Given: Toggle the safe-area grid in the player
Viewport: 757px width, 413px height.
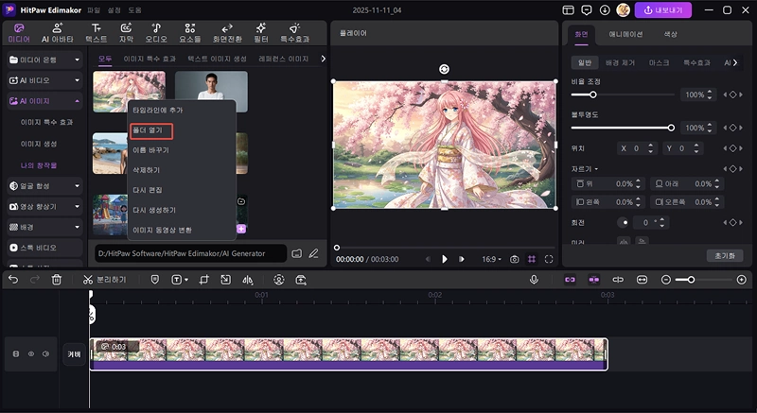Looking at the screenshot, I should 532,259.
